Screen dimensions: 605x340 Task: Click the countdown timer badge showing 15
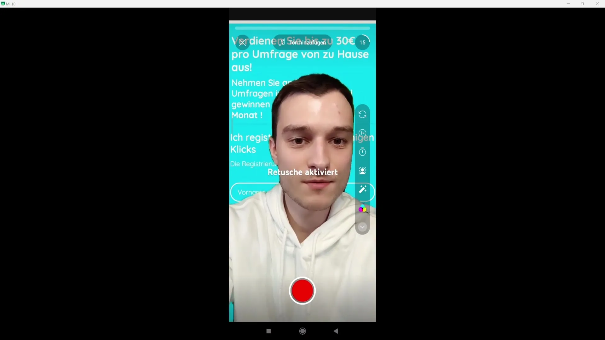point(362,42)
